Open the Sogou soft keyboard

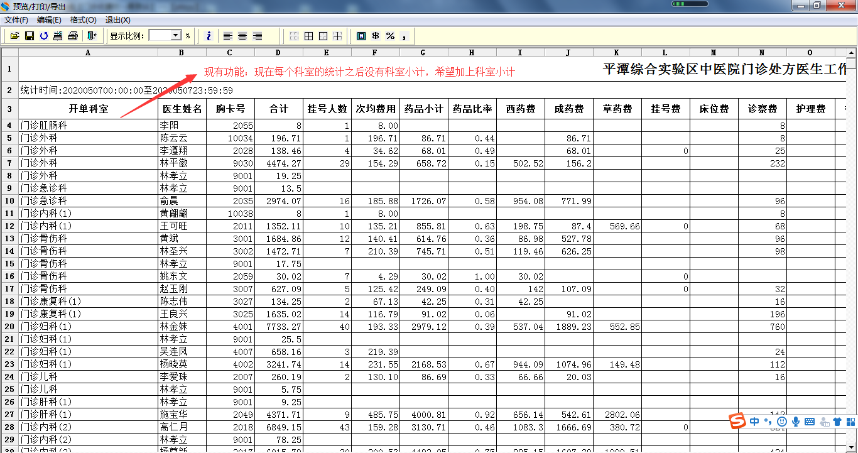coord(810,422)
